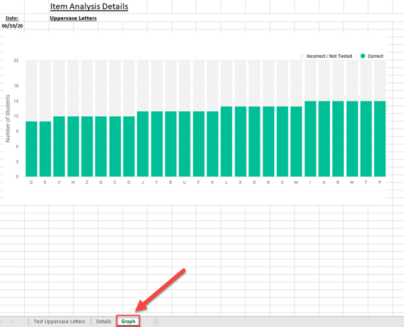Click the green Correct legend dot
404x327 pixels.
[362, 56]
